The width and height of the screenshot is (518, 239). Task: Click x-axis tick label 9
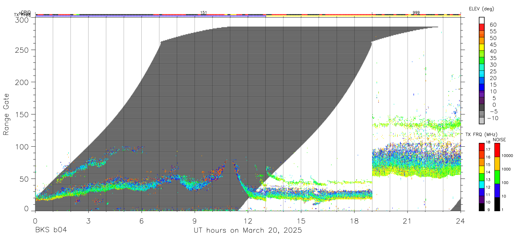(194, 221)
